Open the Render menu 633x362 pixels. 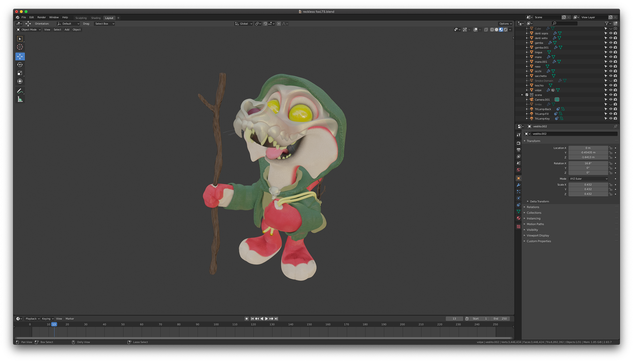tap(42, 17)
